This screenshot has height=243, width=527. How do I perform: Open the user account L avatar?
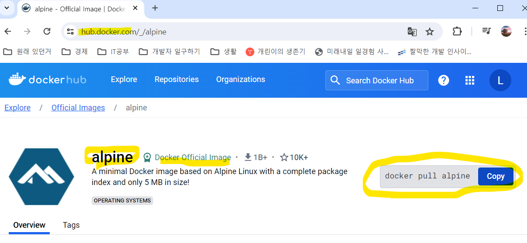tap(500, 80)
